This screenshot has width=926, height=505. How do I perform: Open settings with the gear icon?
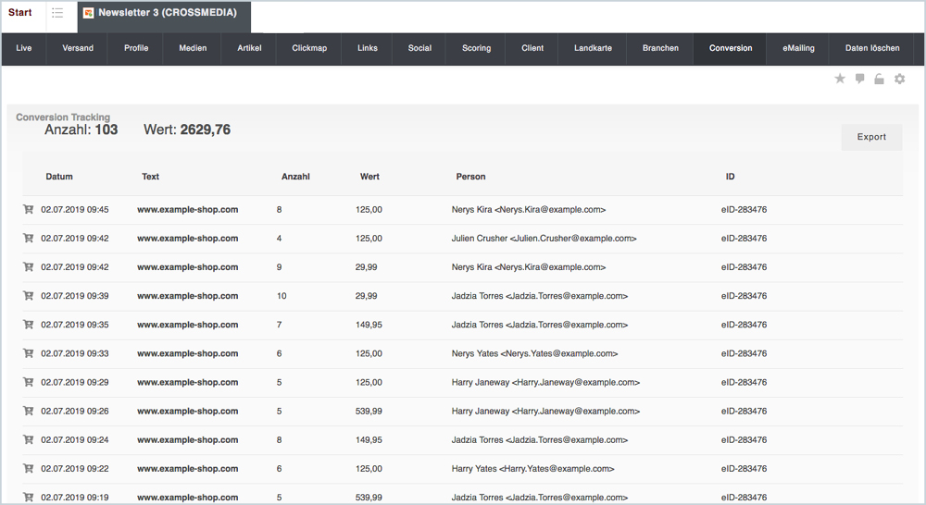[899, 80]
